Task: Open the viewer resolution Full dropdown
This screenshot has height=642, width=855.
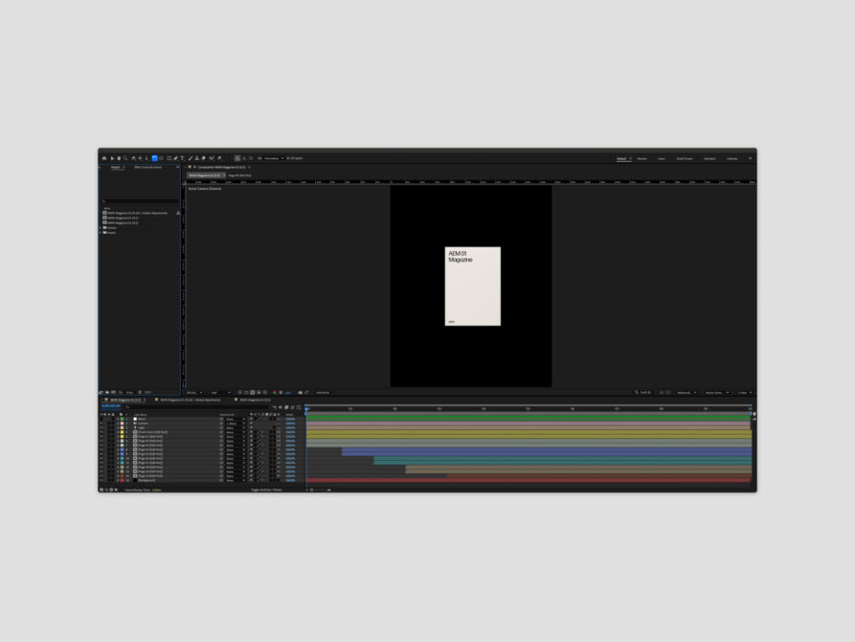Action: click(x=220, y=393)
